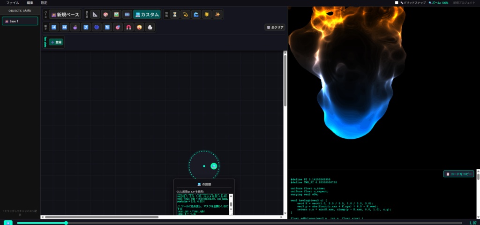Click the ズーム: 100% indicator

438,3
